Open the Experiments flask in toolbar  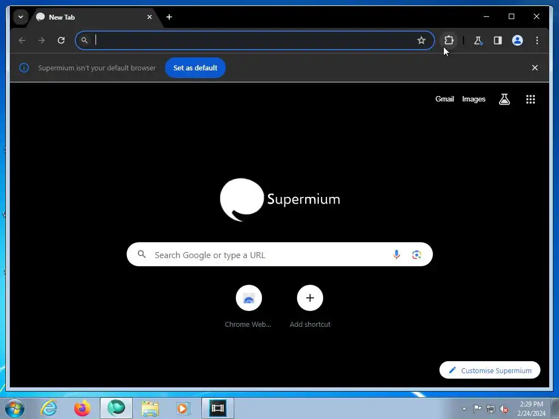click(478, 40)
